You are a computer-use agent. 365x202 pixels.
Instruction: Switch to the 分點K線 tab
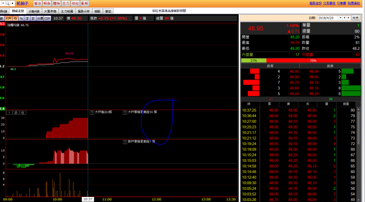[34, 11]
